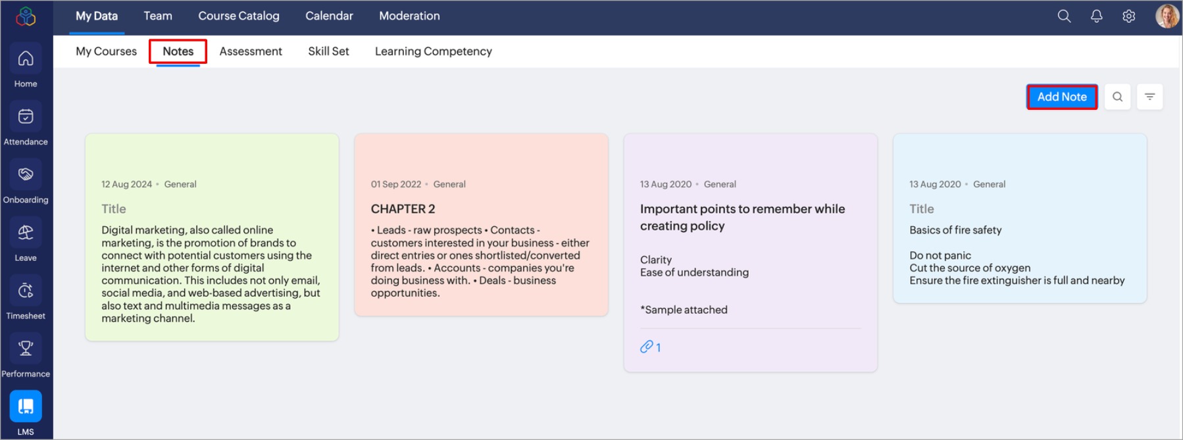Select the LMS sidebar icon
This screenshot has width=1183, height=440.
tap(26, 406)
